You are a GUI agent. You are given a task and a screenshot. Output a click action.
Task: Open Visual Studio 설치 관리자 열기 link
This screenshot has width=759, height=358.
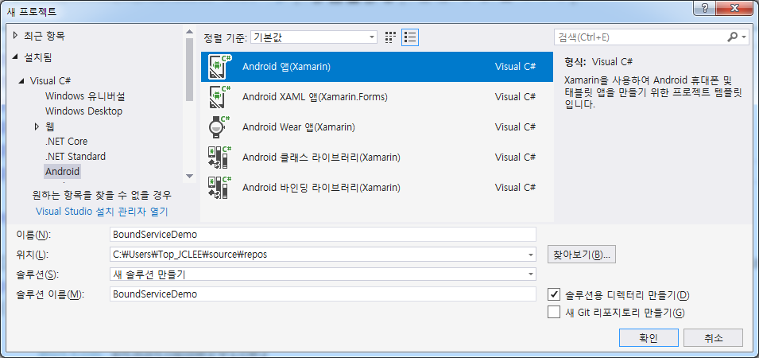pos(103,212)
